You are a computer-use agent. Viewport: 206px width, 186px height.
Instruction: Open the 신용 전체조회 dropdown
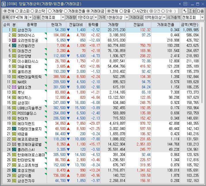(x=63, y=17)
